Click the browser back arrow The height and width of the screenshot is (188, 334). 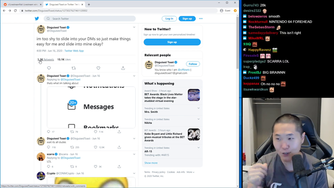pos(4,10)
